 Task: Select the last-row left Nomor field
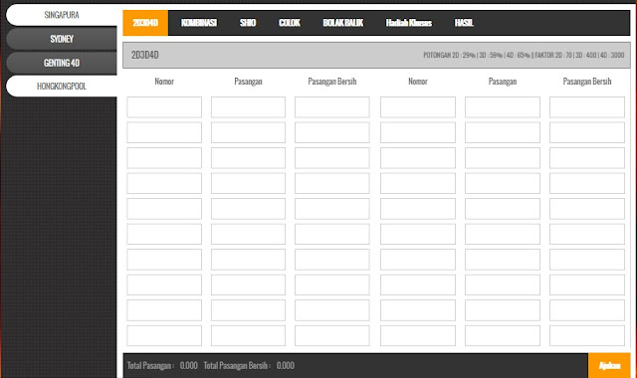coord(164,336)
